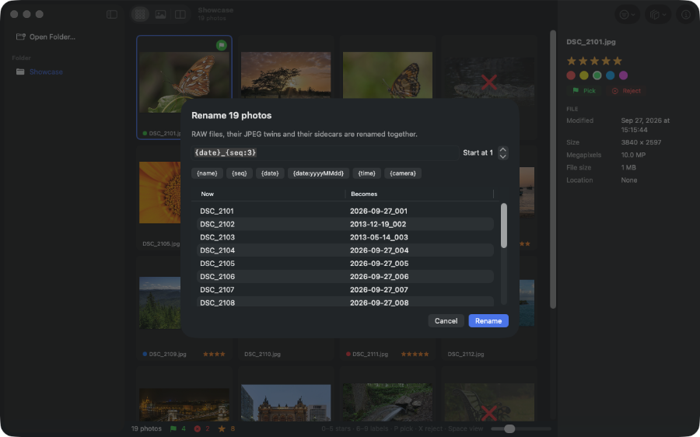Click the DSC_2112.jpg filename label
Viewport: 700px width, 437px height.
click(x=466, y=354)
